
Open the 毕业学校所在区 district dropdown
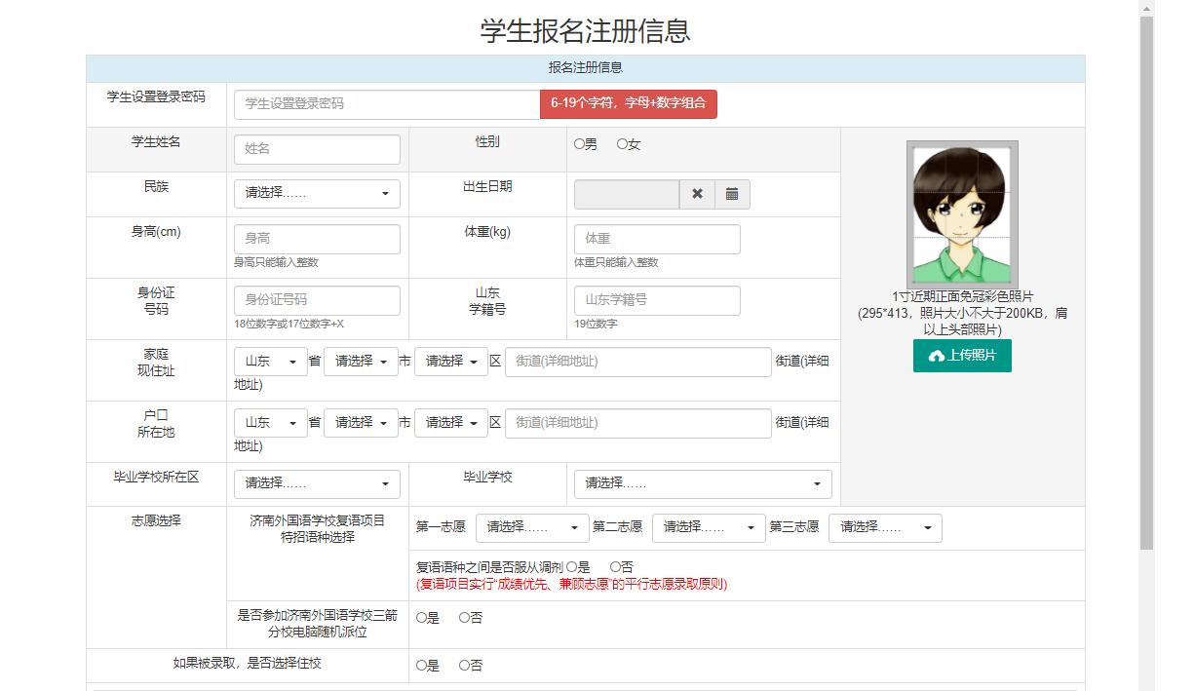(316, 483)
